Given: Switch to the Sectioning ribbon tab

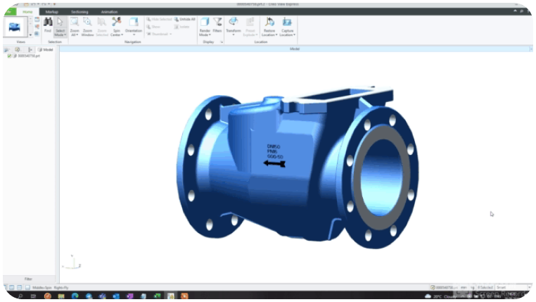Looking at the screenshot, I should pos(79,12).
